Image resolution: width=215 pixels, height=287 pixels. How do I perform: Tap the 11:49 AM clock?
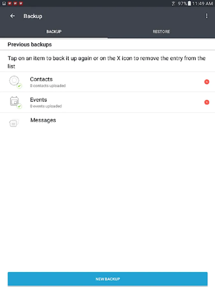202,4
